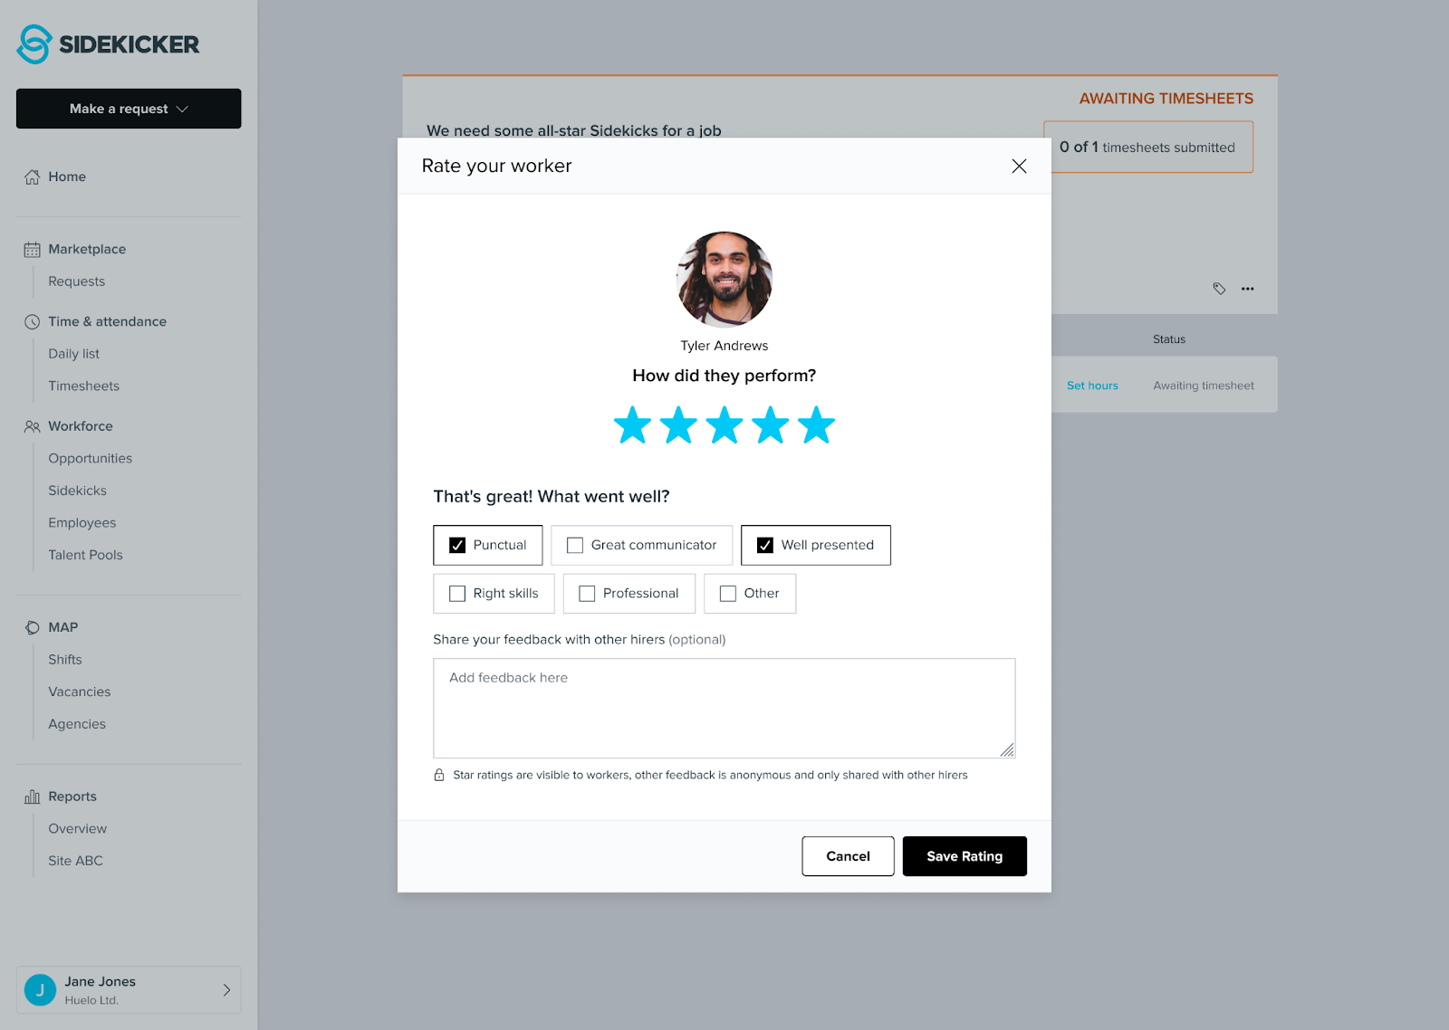Expand the Make a request dropdown
This screenshot has height=1030, width=1449.
pyautogui.click(x=129, y=109)
